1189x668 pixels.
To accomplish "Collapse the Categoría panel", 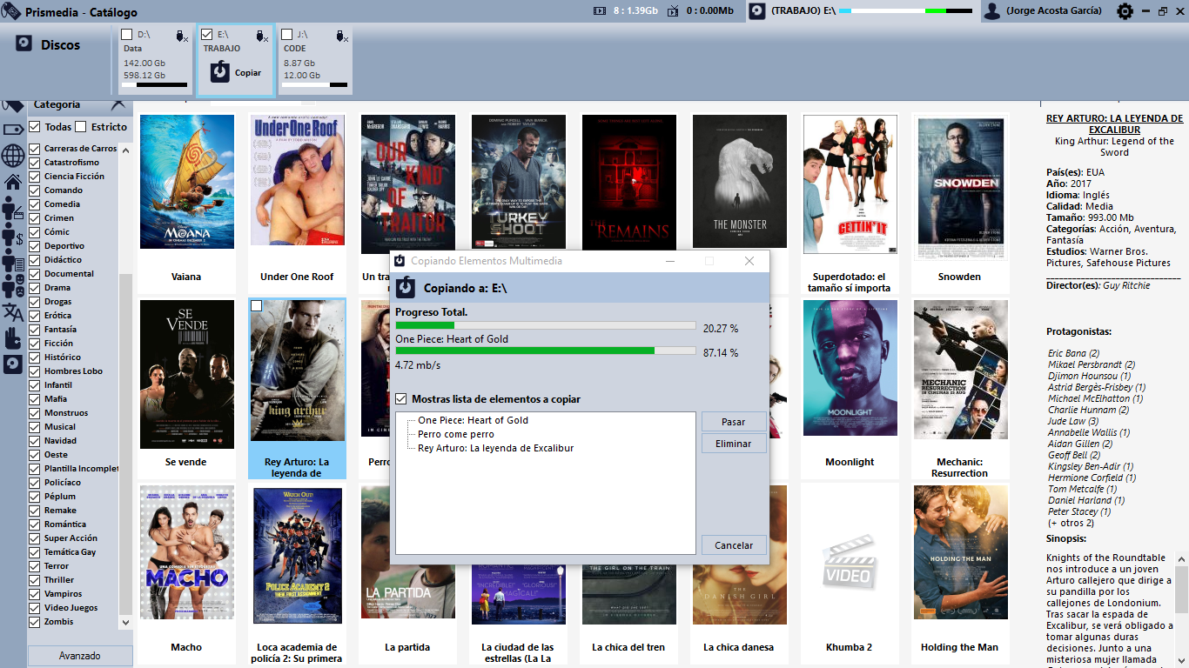I will point(118,104).
